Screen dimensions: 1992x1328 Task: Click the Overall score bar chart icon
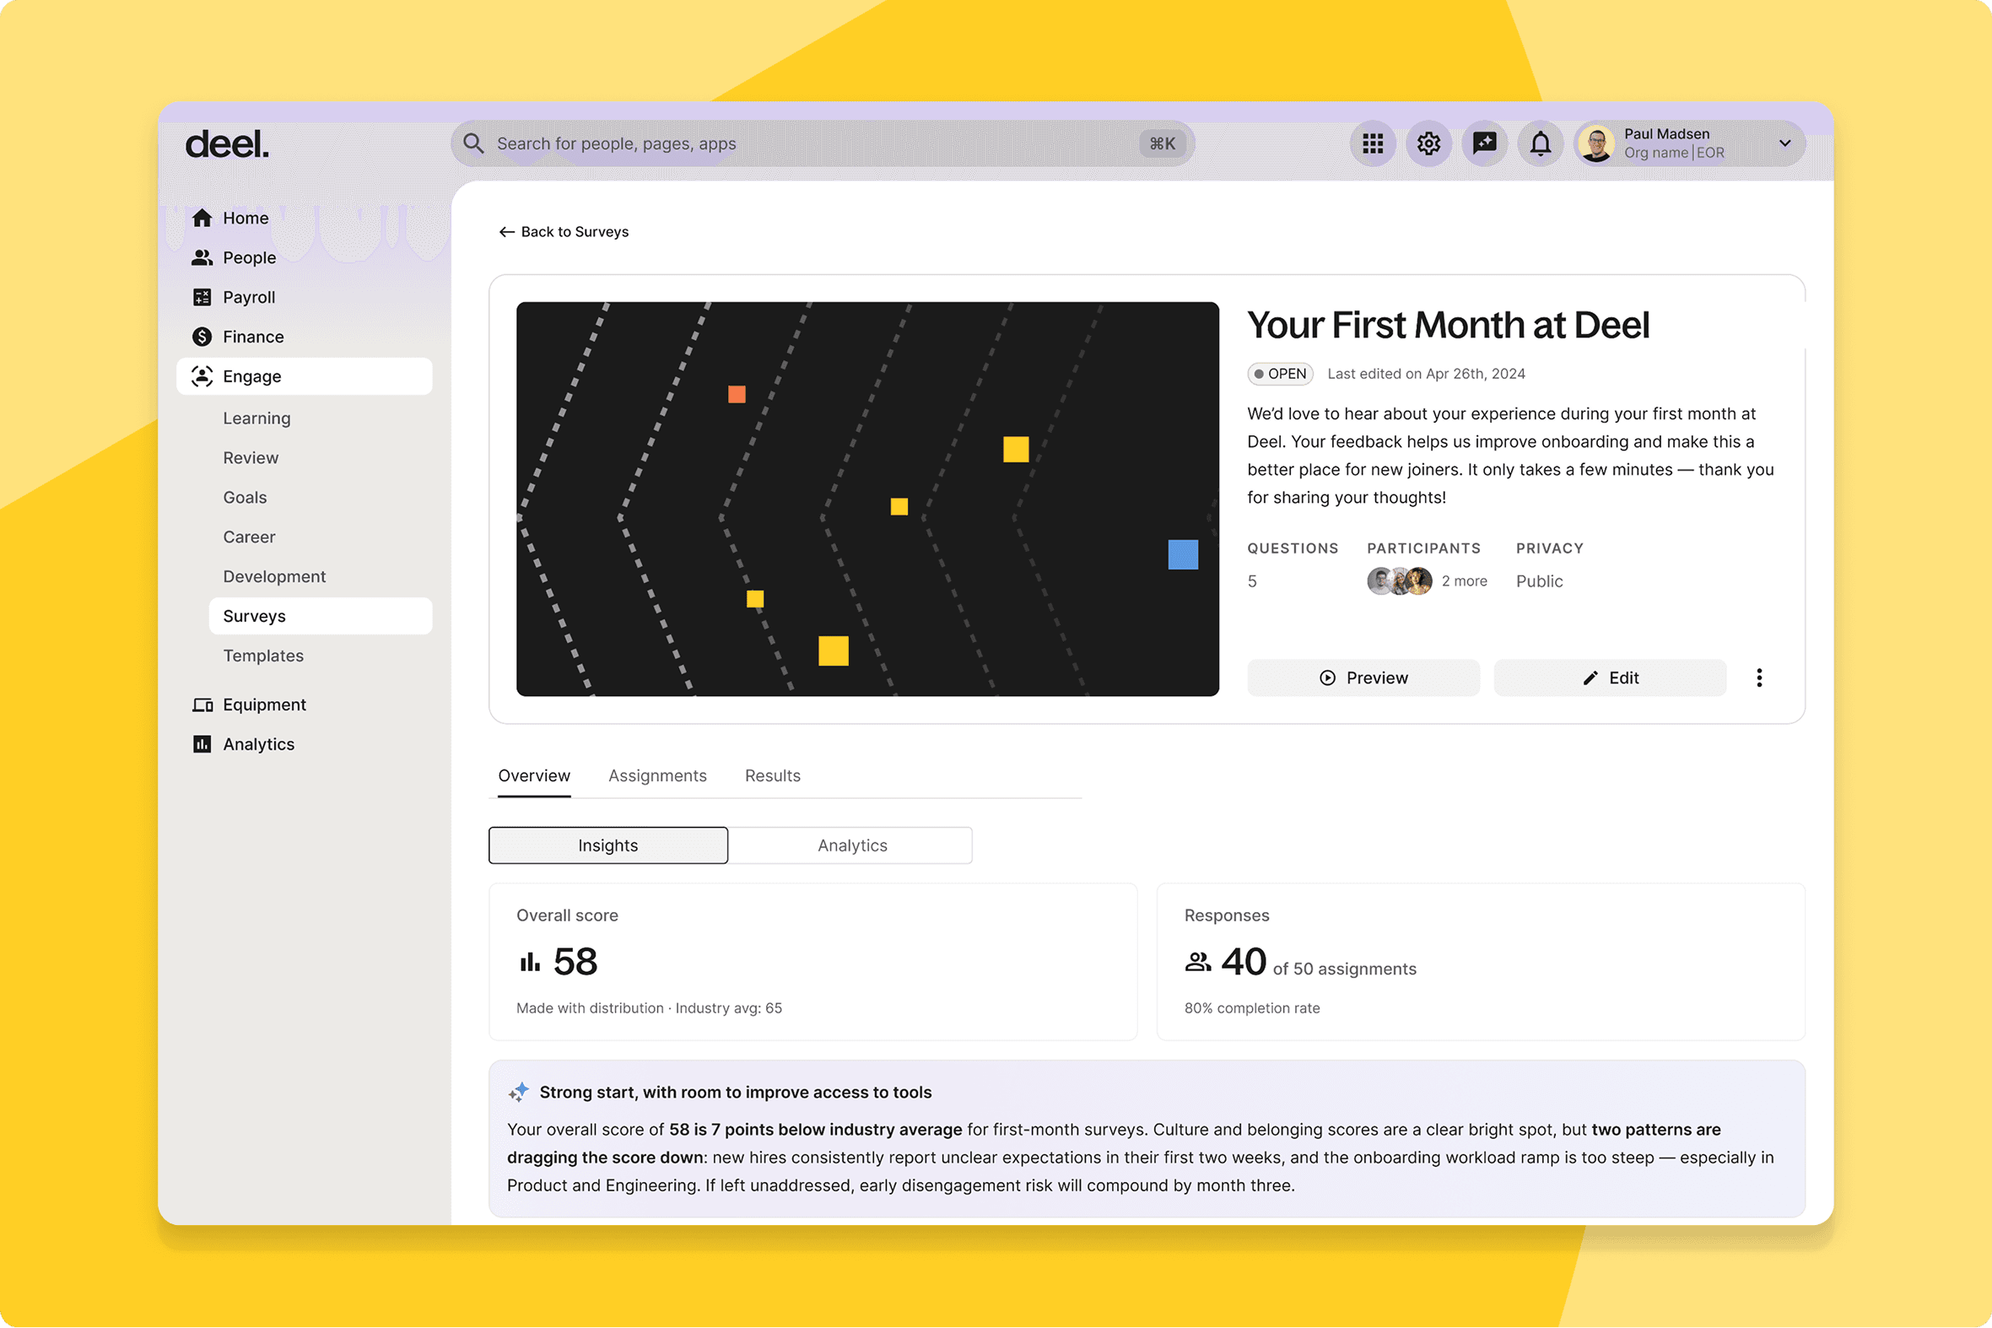[530, 962]
